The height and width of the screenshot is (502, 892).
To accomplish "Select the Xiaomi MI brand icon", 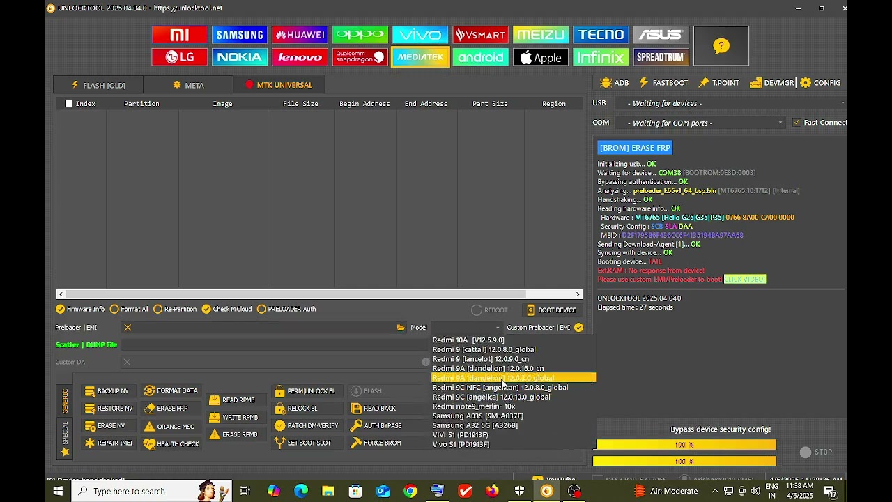I will coord(180,35).
